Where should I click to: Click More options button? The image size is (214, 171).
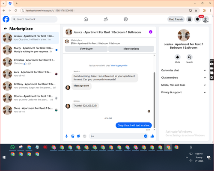(x=131, y=49)
